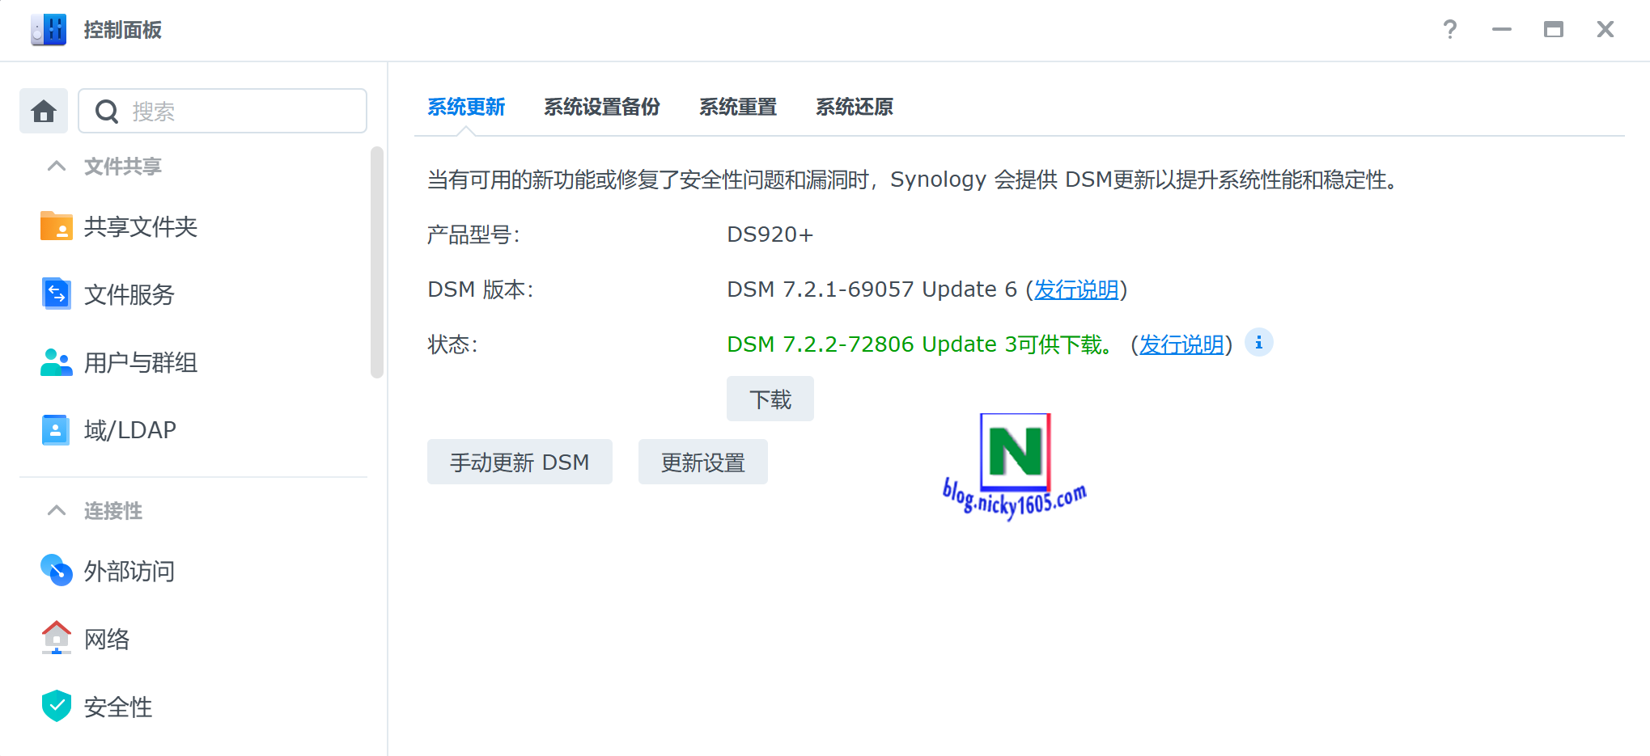1650x756 pixels.
Task: Open the 更新设置 button
Action: 703,462
